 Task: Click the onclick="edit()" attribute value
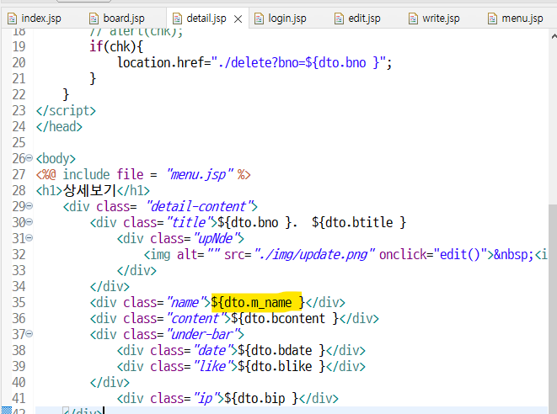[460, 254]
